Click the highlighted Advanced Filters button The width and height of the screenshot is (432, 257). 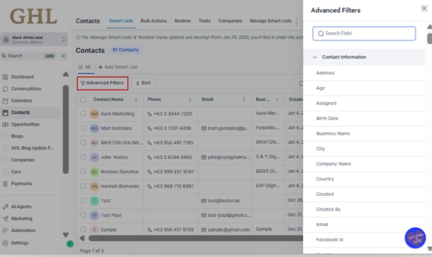point(102,83)
